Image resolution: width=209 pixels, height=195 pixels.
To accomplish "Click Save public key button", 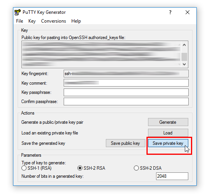I will click(x=125, y=143).
